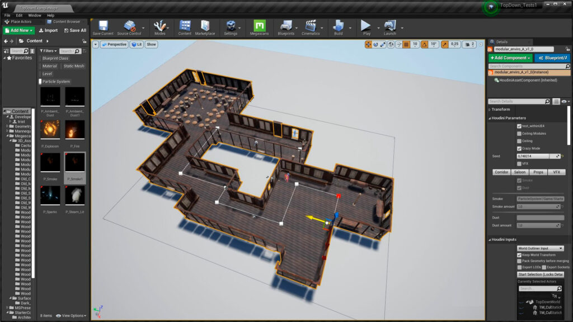The height and width of the screenshot is (322, 573).
Task: Click the Save Current toolbar icon
Action: [x=103, y=28]
